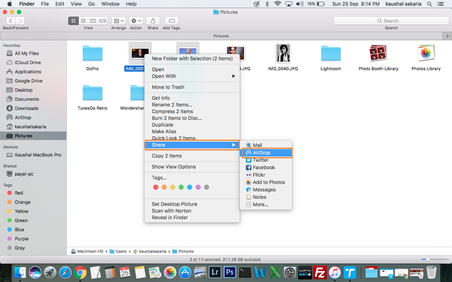Open the Photo Booth Library icon
The height and width of the screenshot is (282, 452).
click(378, 53)
